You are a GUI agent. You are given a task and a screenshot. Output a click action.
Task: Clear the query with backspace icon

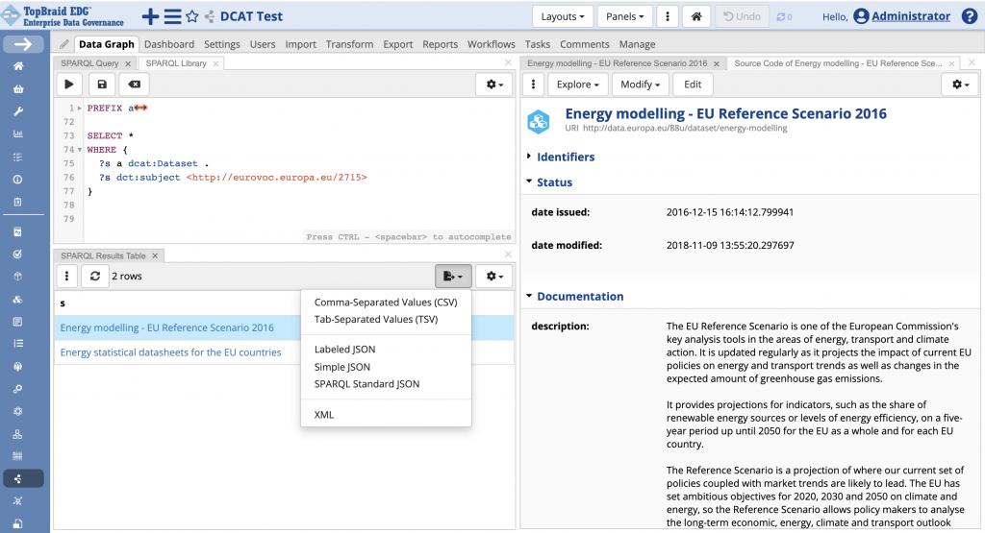coord(135,84)
